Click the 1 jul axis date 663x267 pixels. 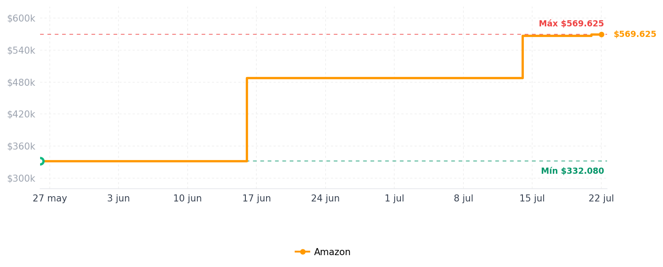click(x=394, y=198)
